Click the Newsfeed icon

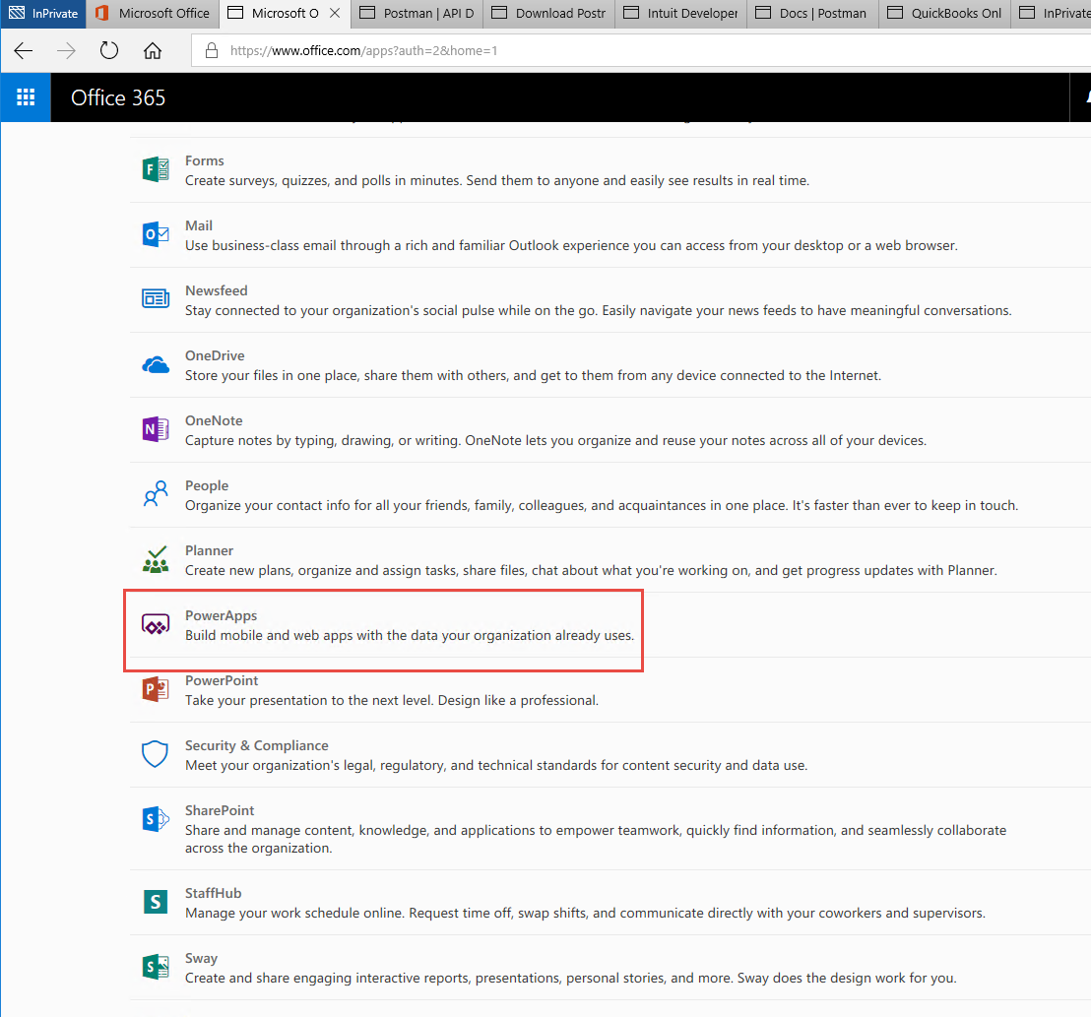coord(156,299)
